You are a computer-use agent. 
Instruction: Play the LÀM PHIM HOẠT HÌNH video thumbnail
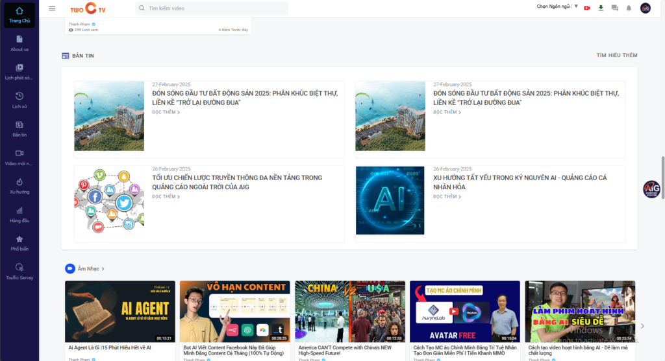coord(580,312)
